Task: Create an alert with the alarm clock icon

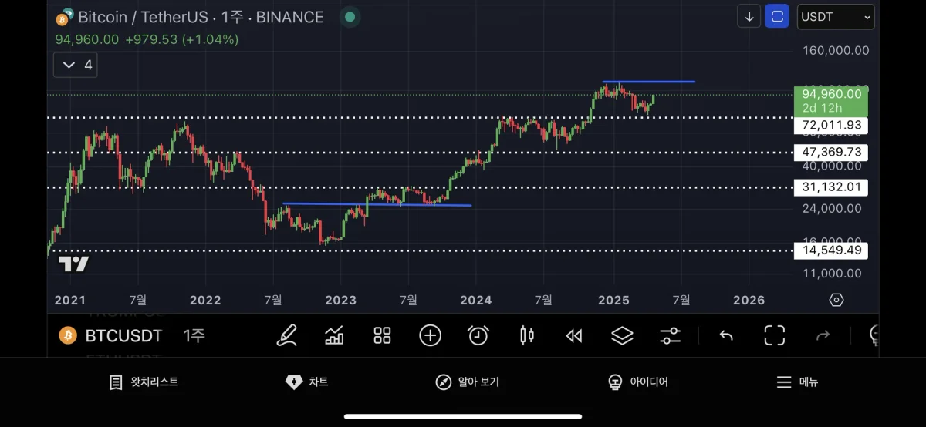Action: 478,335
